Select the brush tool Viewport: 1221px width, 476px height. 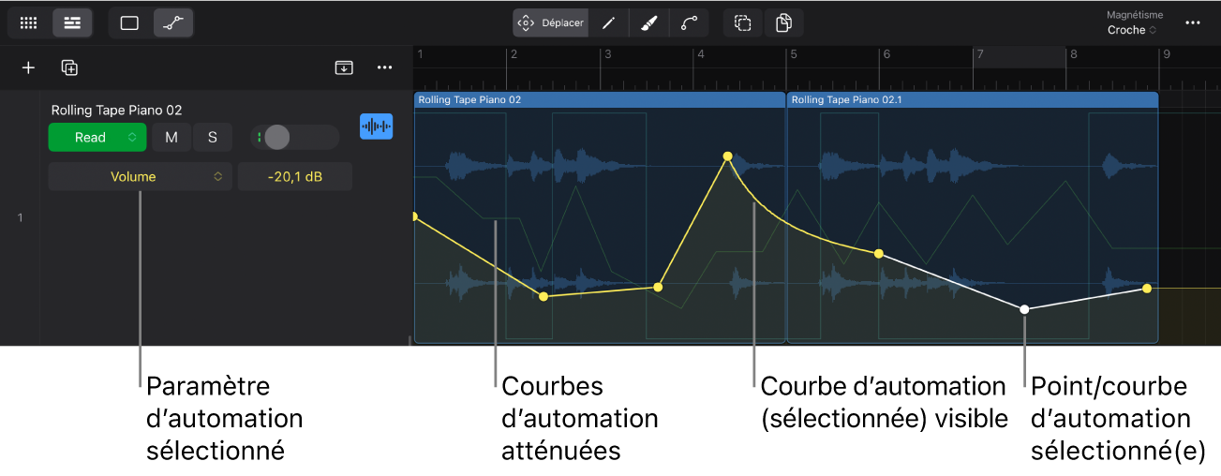click(x=648, y=22)
